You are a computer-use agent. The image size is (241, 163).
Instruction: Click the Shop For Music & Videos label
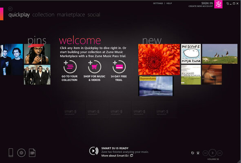[x=94, y=78]
